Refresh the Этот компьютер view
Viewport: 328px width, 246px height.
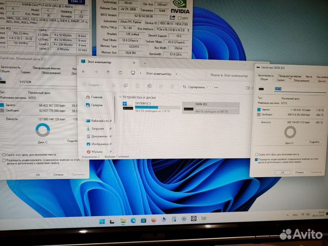120,72
